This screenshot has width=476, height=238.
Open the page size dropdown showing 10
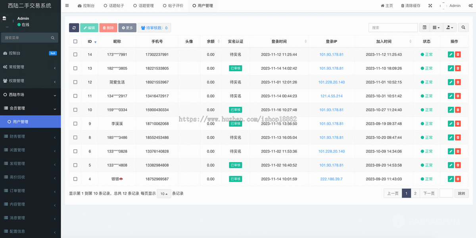[164, 194]
